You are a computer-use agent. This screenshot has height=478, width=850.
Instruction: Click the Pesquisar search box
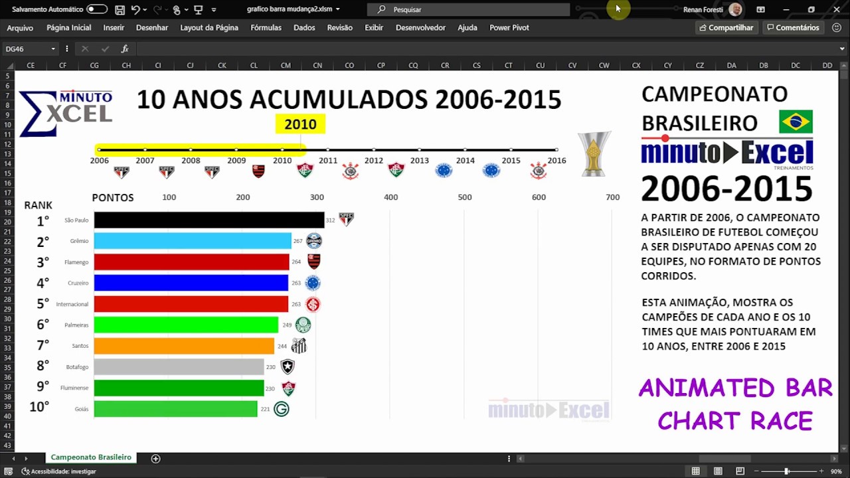tap(468, 9)
